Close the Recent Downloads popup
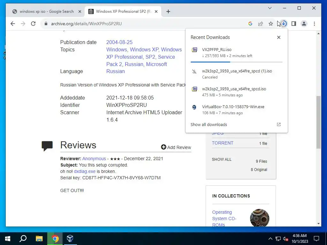The height and width of the screenshot is (245, 327). (x=278, y=37)
